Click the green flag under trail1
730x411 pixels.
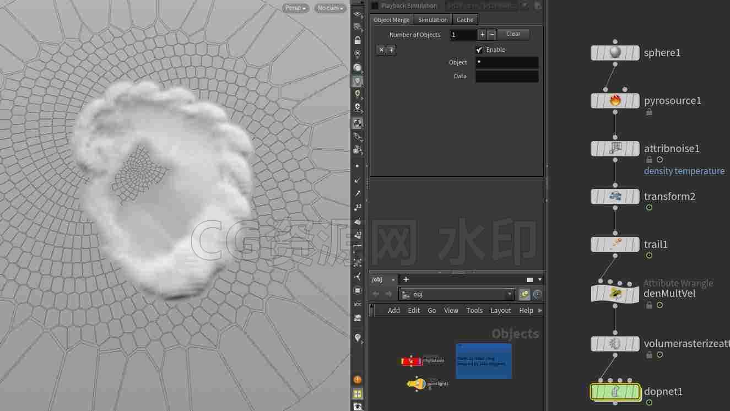pos(649,256)
